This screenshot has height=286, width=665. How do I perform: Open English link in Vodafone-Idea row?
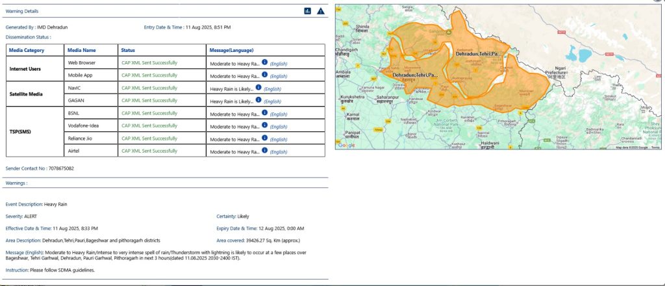click(279, 127)
